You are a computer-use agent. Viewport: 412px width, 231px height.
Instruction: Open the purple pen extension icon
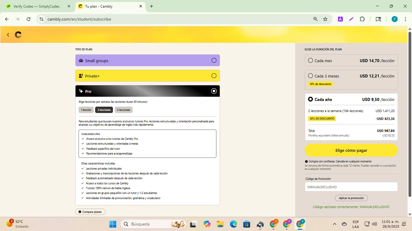click(x=351, y=19)
